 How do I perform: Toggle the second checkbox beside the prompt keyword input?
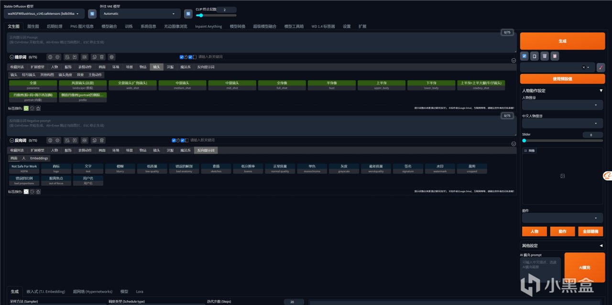tap(190, 57)
